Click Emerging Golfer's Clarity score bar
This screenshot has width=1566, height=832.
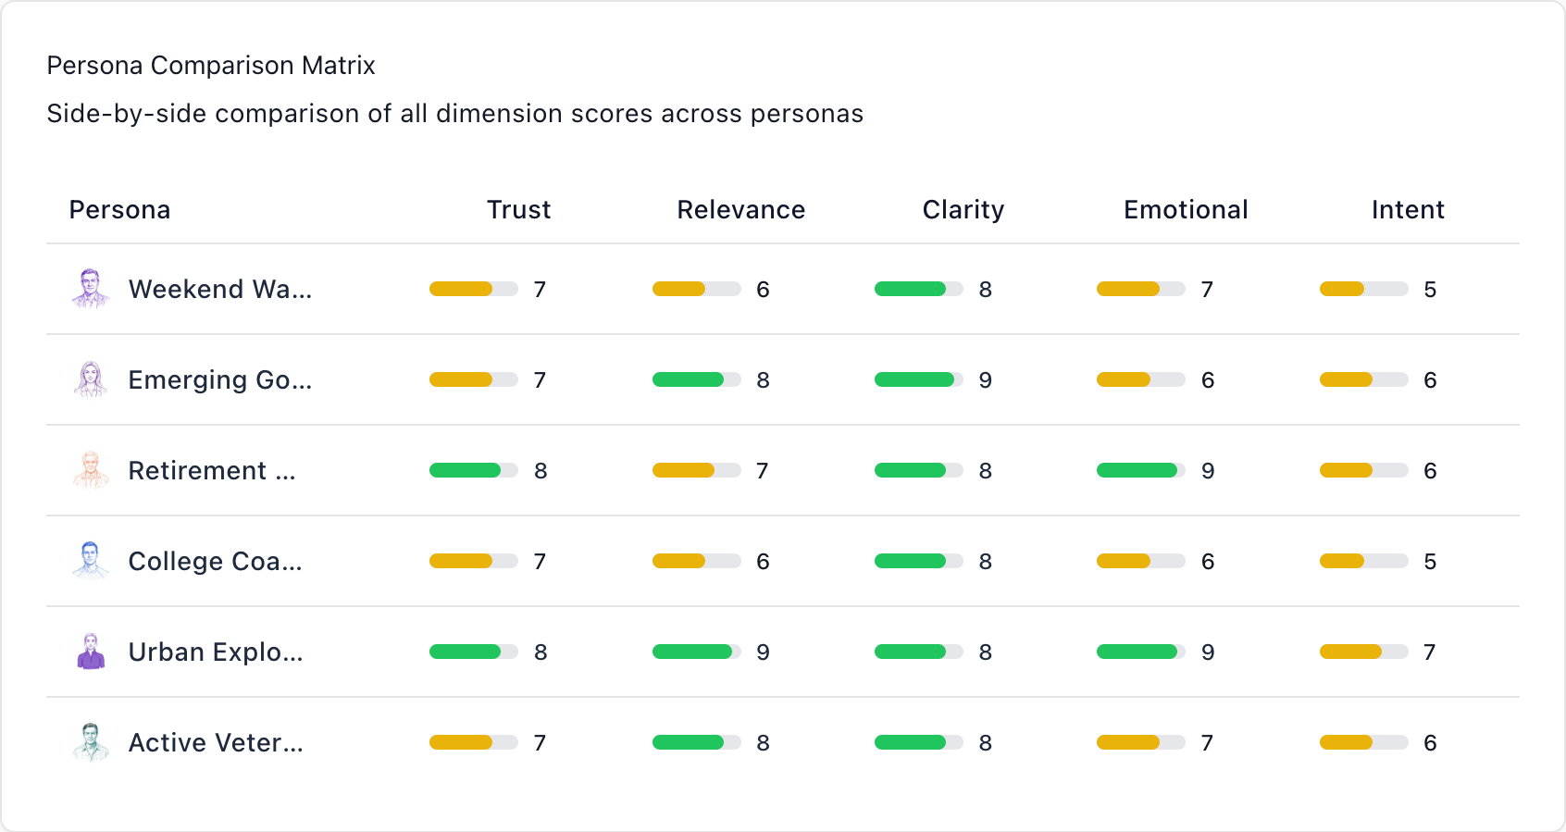point(916,379)
